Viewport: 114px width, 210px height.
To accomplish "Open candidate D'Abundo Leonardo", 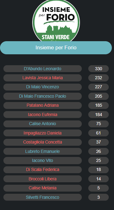I will coord(42,69).
